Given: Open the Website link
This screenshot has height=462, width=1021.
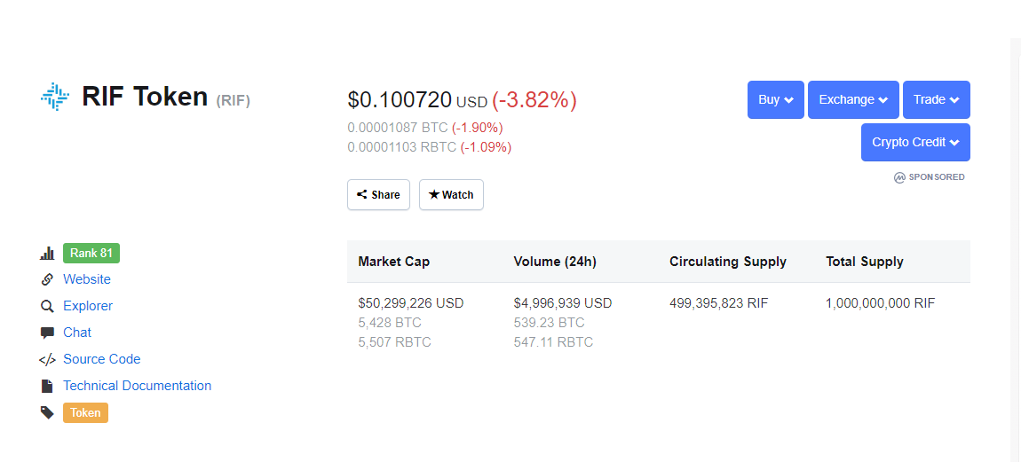Looking at the screenshot, I should (x=87, y=279).
